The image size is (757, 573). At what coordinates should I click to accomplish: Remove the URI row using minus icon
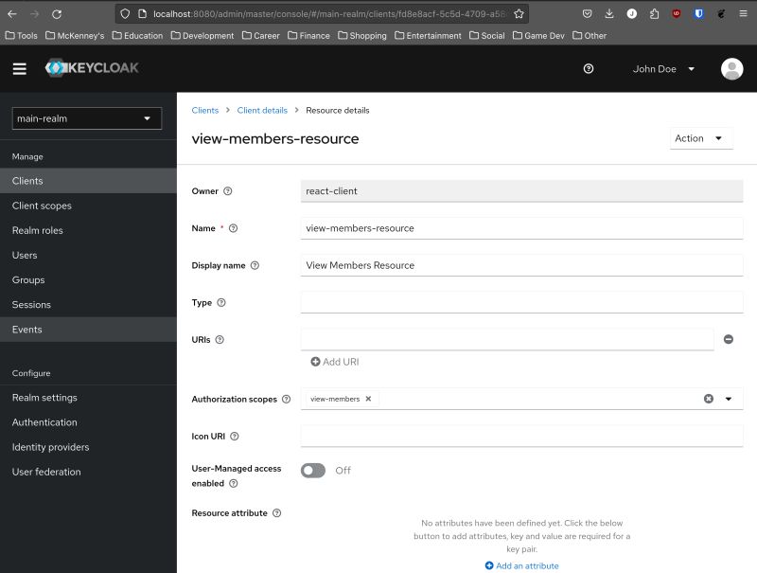pos(728,339)
